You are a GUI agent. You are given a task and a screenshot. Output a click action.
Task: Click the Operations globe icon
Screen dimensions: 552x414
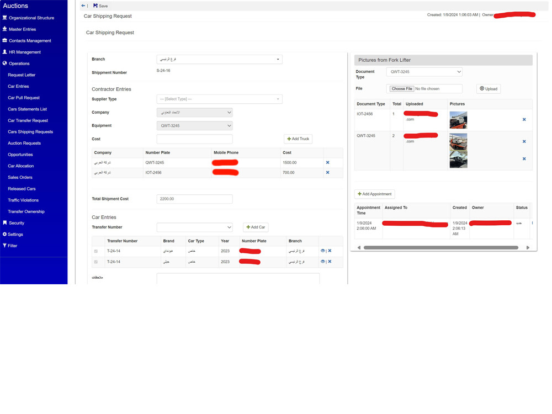4,63
